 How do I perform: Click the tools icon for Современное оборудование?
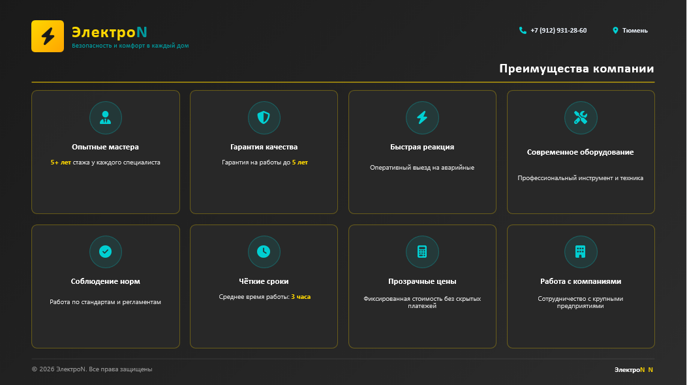581,117
